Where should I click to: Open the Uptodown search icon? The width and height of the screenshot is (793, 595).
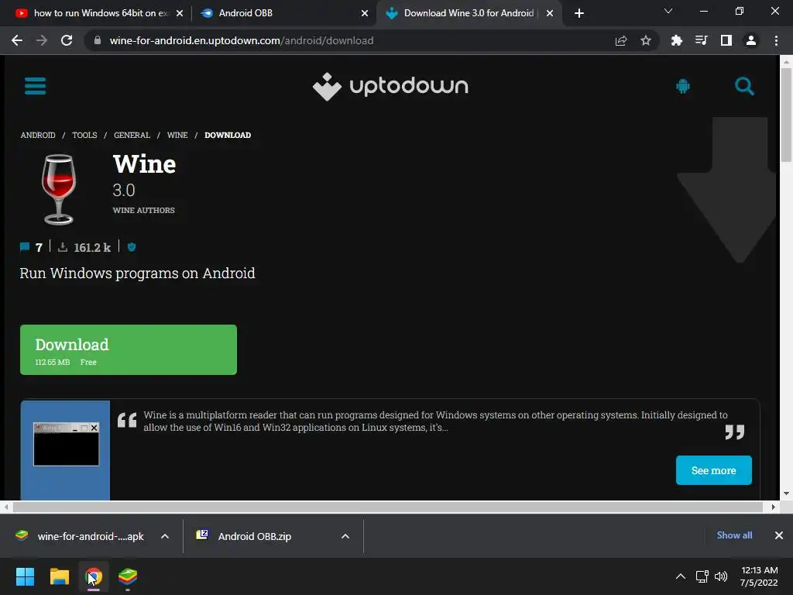click(744, 87)
